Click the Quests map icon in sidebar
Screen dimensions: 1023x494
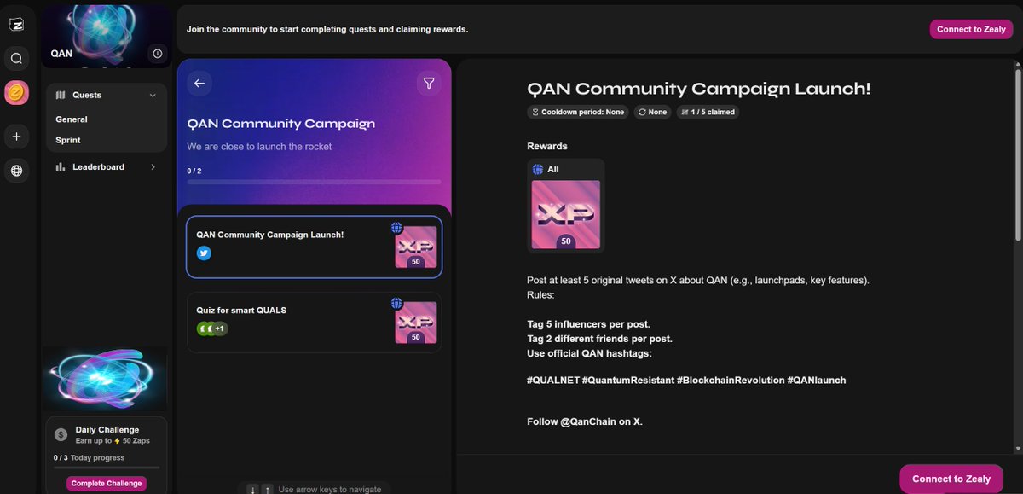[x=61, y=96]
